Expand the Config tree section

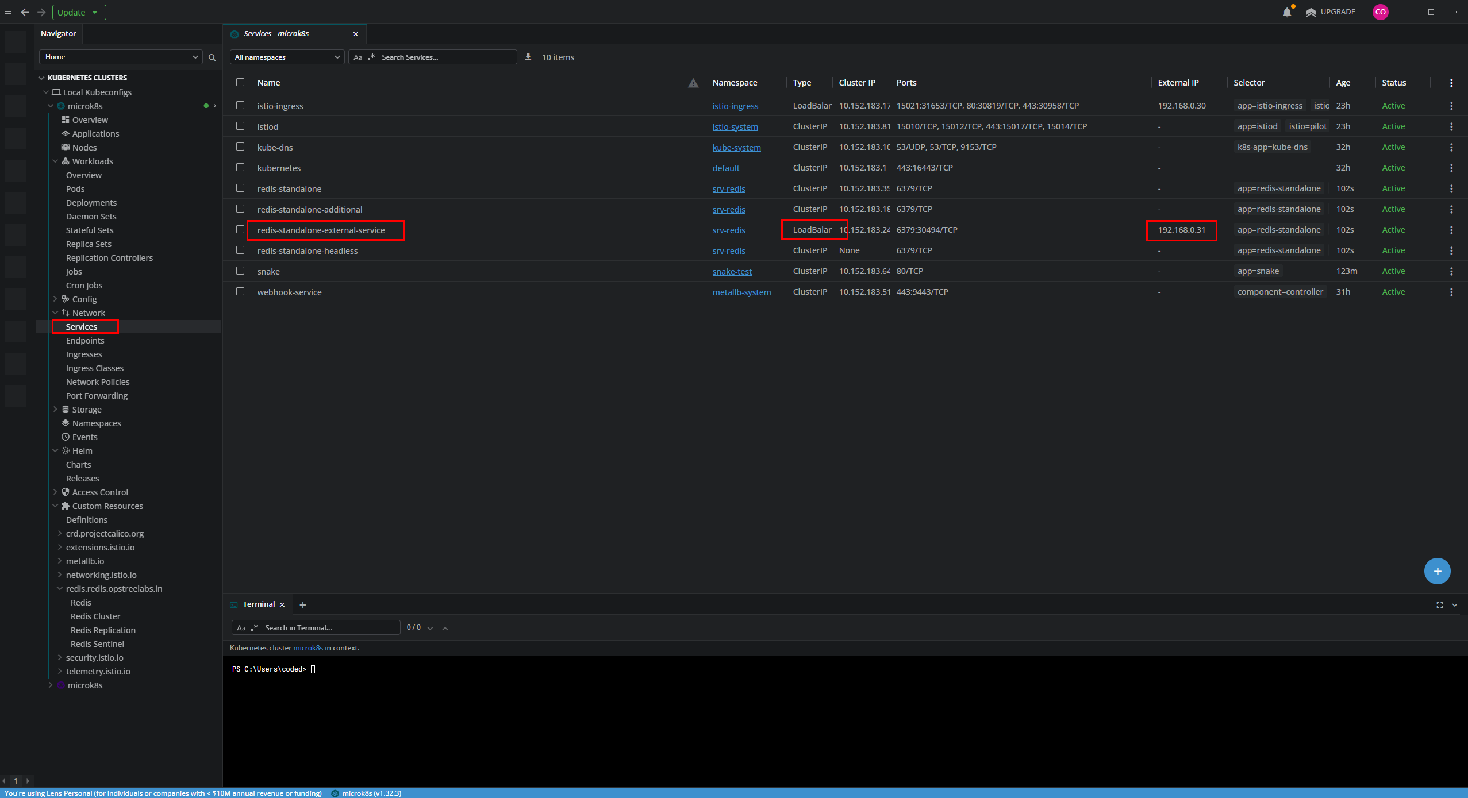(x=55, y=299)
